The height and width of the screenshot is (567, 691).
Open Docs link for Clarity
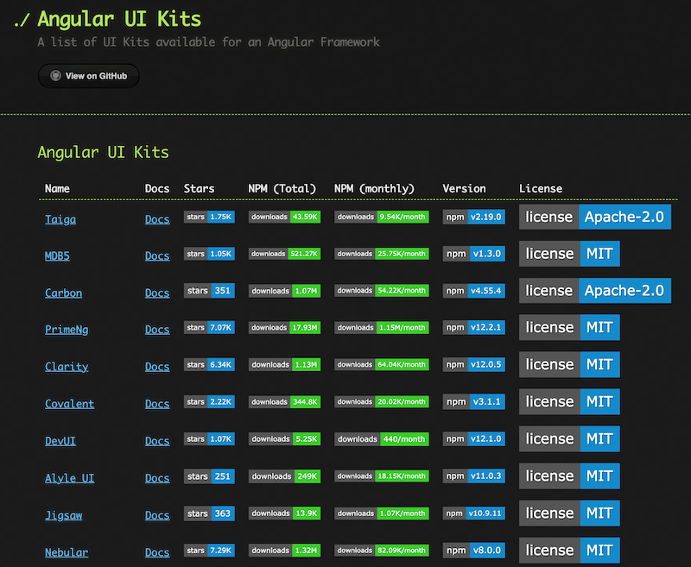click(x=157, y=366)
